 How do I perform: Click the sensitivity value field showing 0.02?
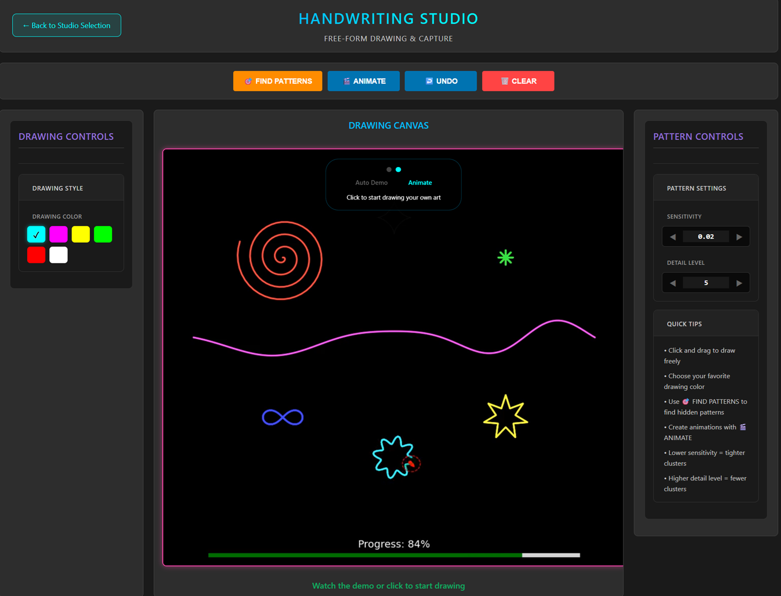(706, 237)
